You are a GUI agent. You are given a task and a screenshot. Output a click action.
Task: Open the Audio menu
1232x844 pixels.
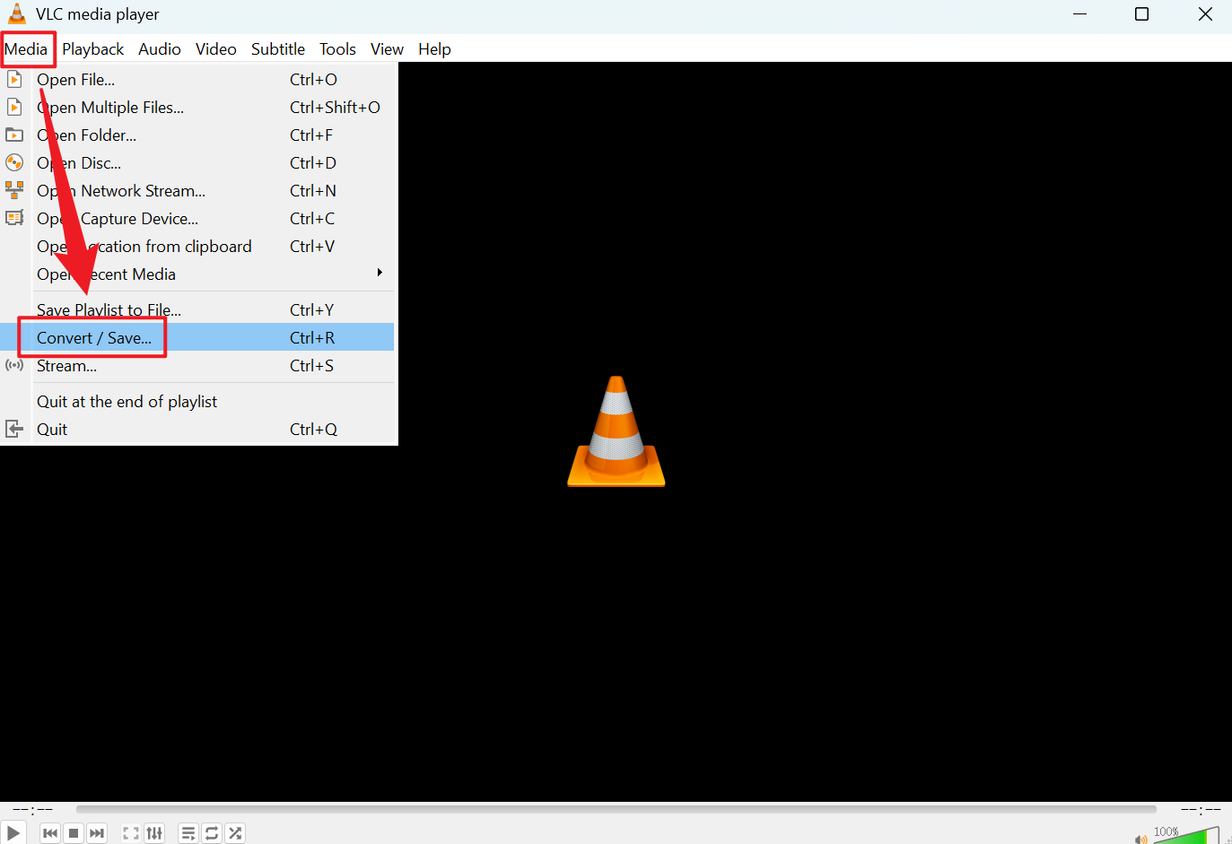tap(160, 49)
